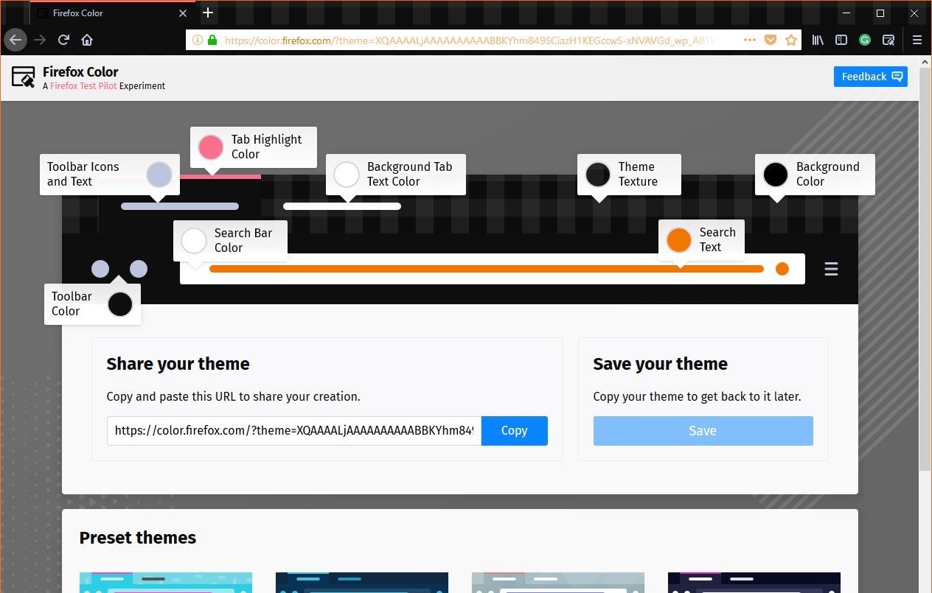Open the browser home page icon
Screen dimensions: 932x593
pyautogui.click(x=87, y=40)
